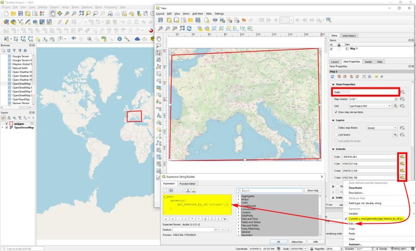Click Update Map Preview icon under Map 1
Image resolution: width=416 pixels, height=251 pixels.
[332, 77]
